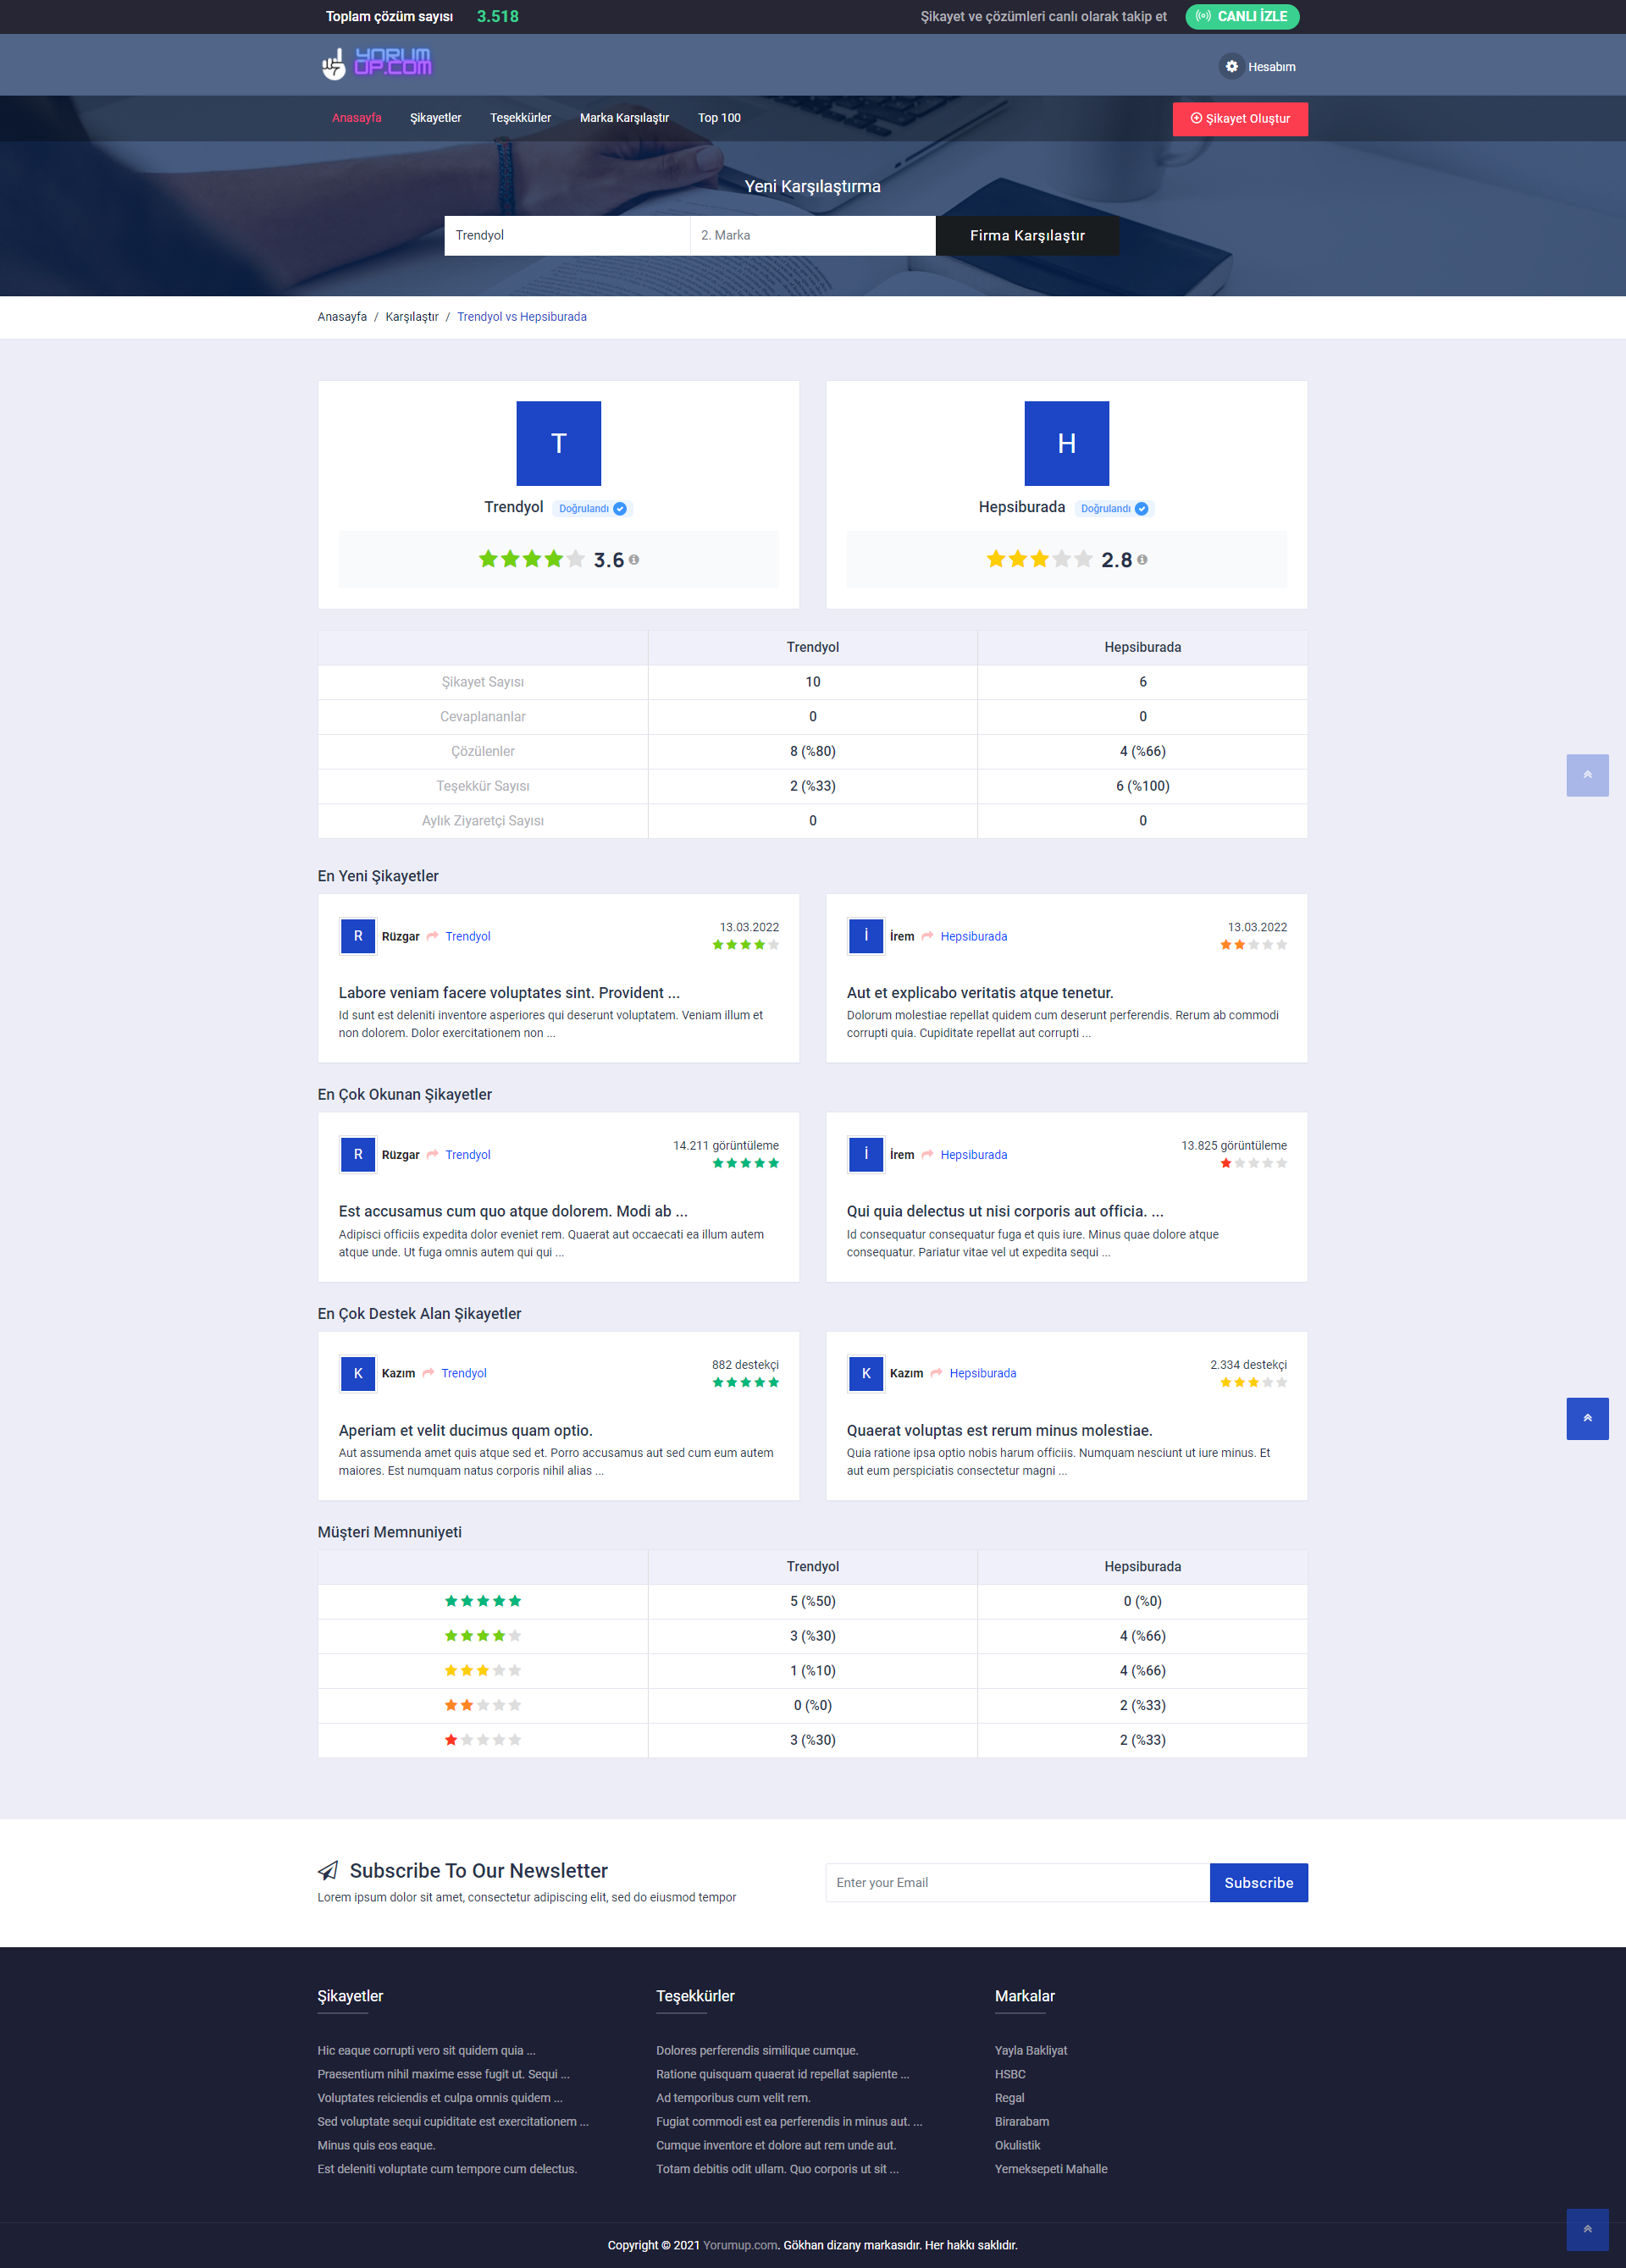This screenshot has width=1626, height=2268.
Task: Click the '5 (%50)' satisfaction cell
Action: [x=812, y=1601]
